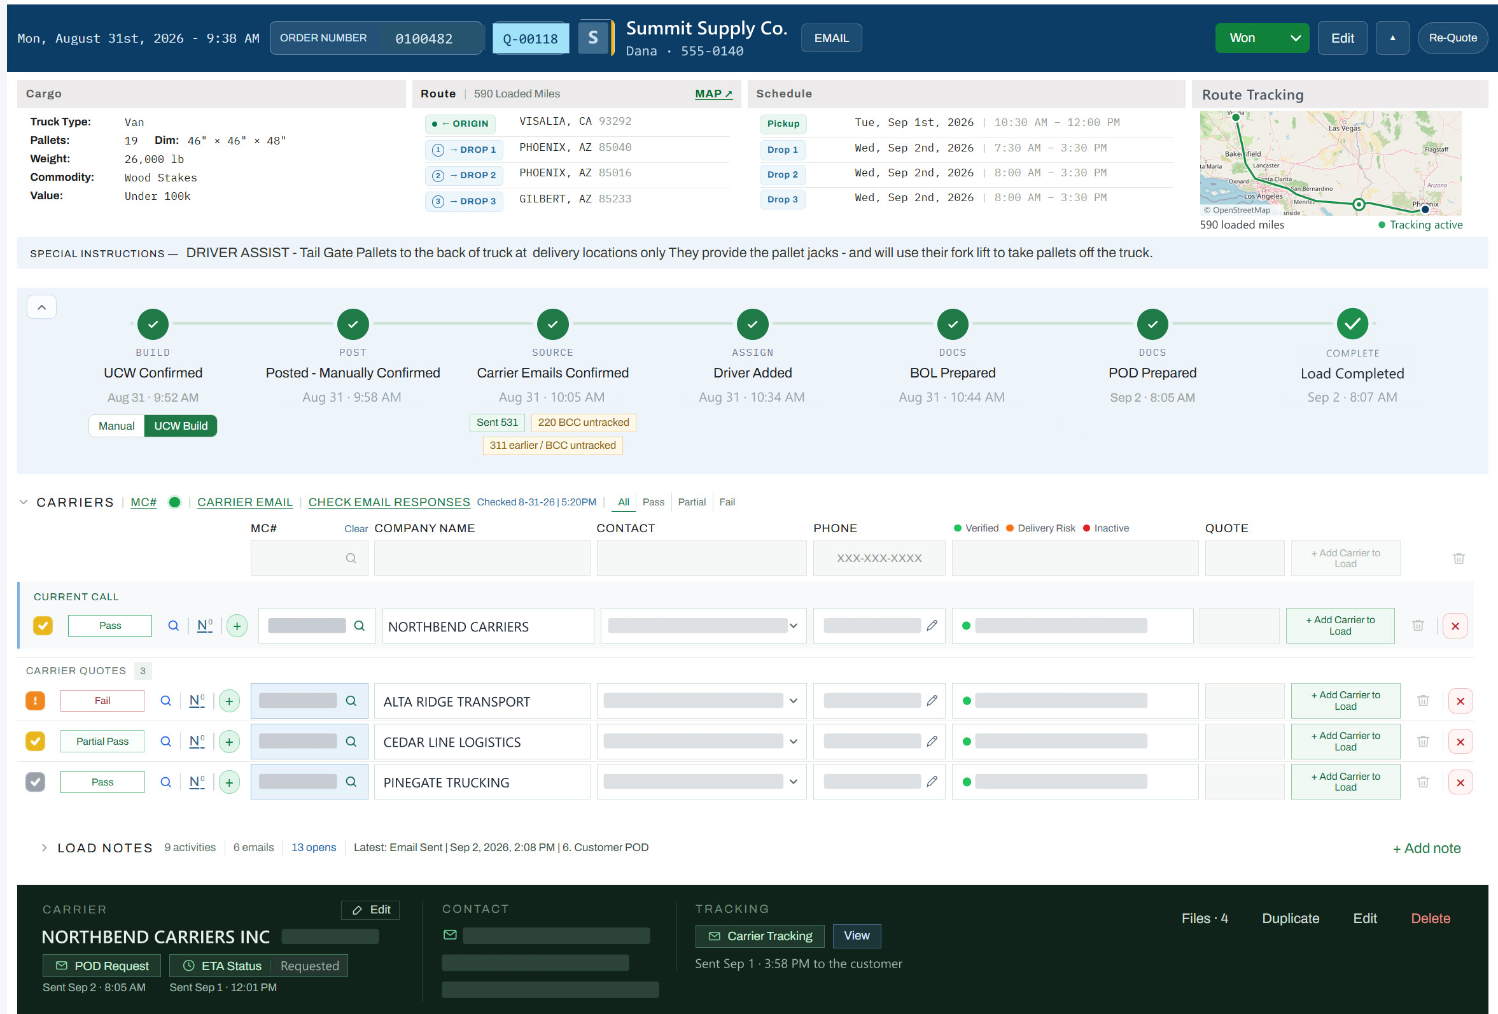
Task: Click the Duplicate link in footer
Action: pyautogui.click(x=1291, y=919)
